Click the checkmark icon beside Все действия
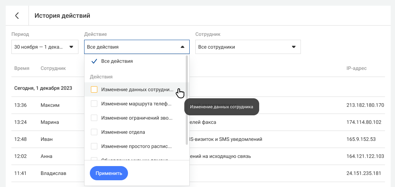Viewport: 395px width, 187px height. [x=94, y=61]
